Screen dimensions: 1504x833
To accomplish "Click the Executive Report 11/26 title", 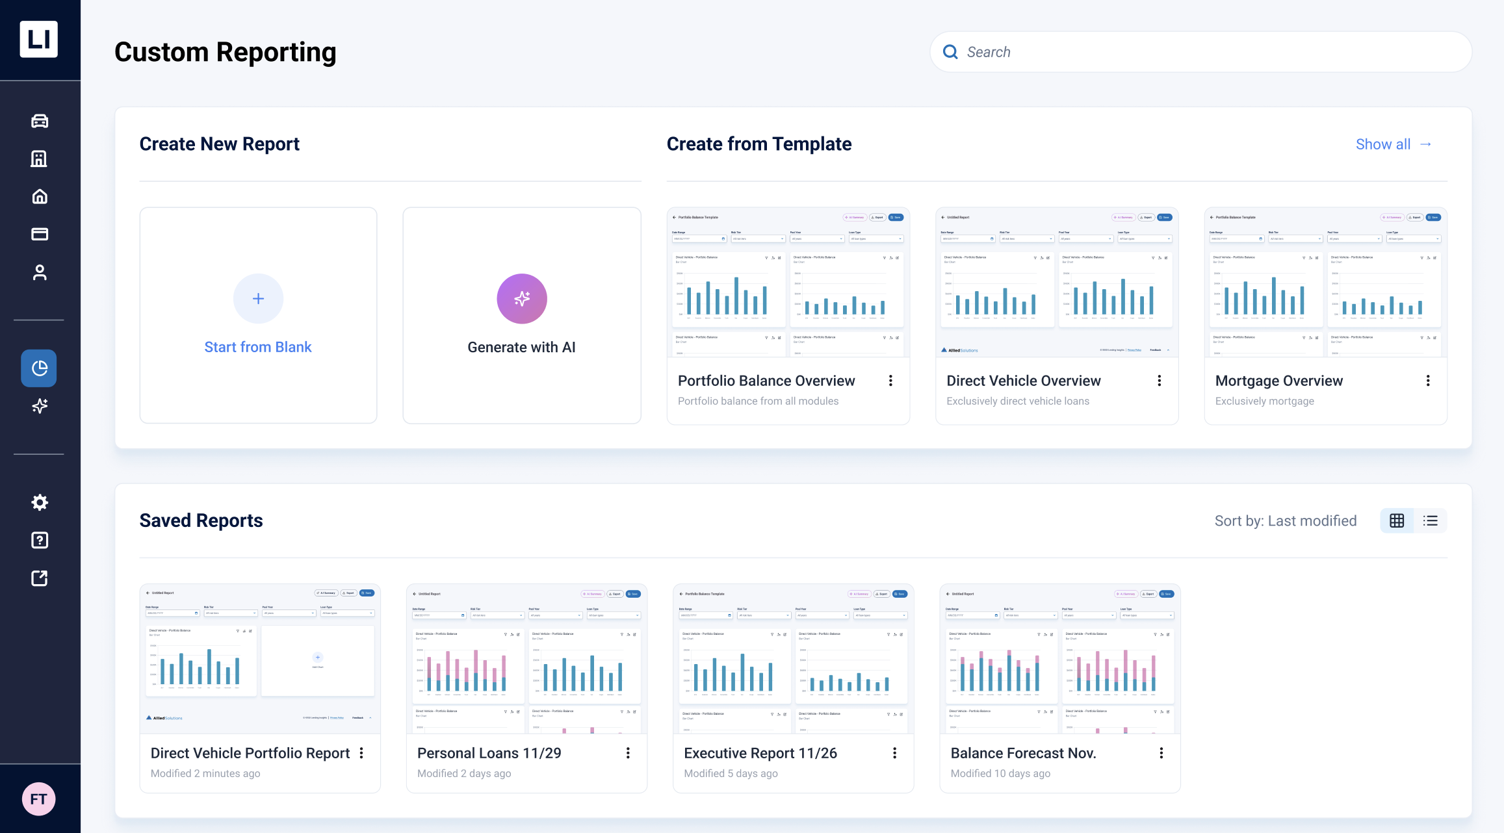I will [x=760, y=753].
